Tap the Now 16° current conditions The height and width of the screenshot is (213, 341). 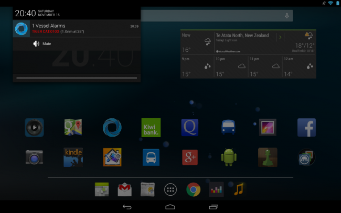click(x=197, y=42)
